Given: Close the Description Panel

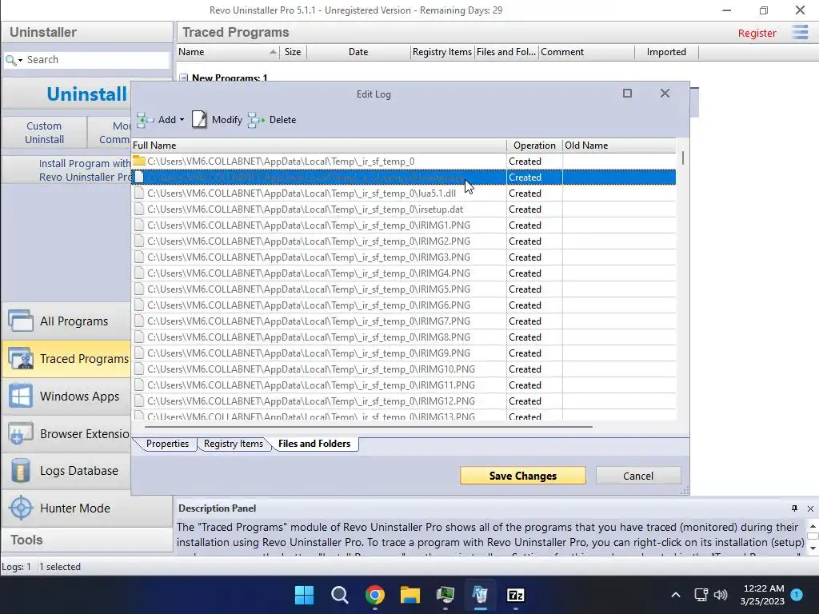Looking at the screenshot, I should coord(811,508).
